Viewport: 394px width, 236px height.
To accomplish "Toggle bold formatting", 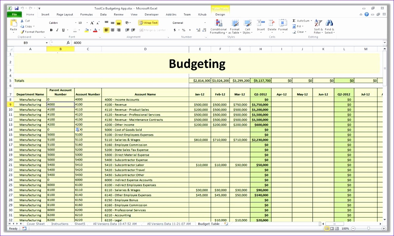I will point(51,30).
